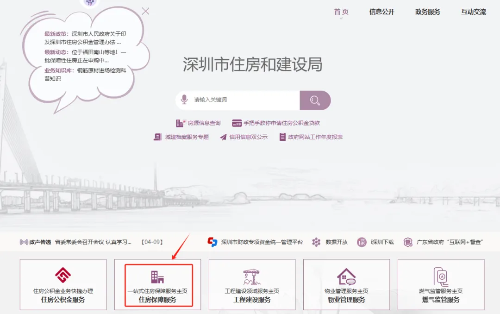Click the 住房公积金服务 card title

63,300
